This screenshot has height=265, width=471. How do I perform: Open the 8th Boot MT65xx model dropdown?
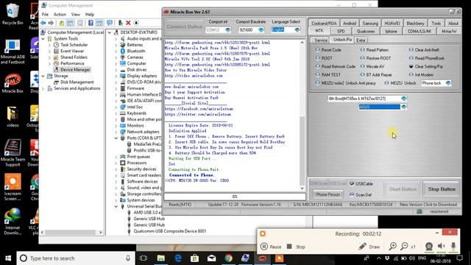click(x=403, y=99)
